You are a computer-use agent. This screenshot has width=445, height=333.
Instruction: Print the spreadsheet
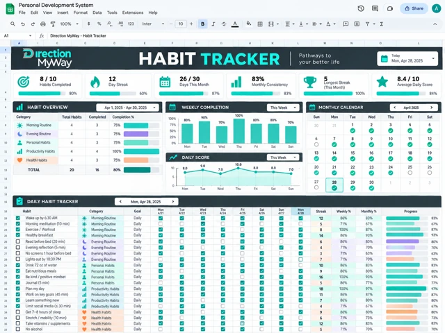pyautogui.click(x=43, y=24)
